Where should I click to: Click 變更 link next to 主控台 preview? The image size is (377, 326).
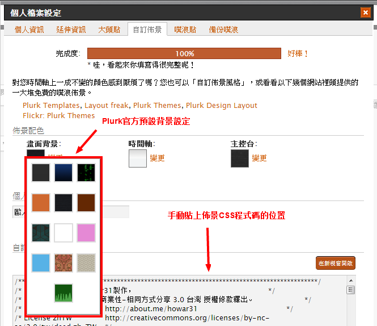(260, 158)
